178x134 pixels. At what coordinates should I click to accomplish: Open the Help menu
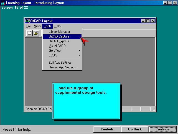click(x=57, y=26)
